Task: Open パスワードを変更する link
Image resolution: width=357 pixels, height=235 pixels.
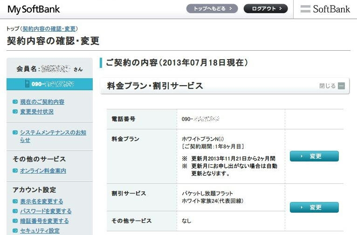Action: (46, 211)
